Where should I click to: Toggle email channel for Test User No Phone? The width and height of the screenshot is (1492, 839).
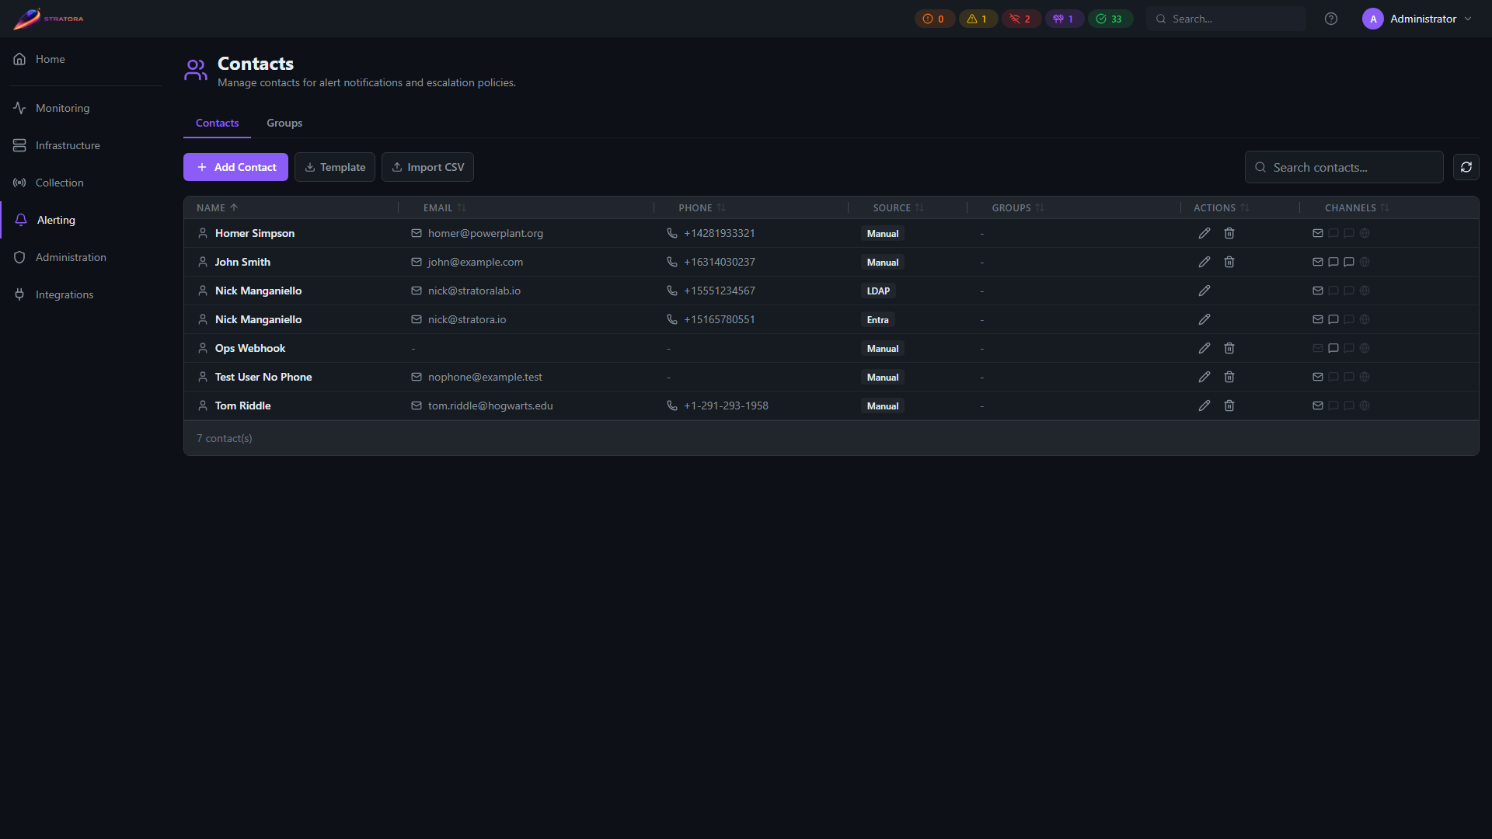click(x=1318, y=377)
